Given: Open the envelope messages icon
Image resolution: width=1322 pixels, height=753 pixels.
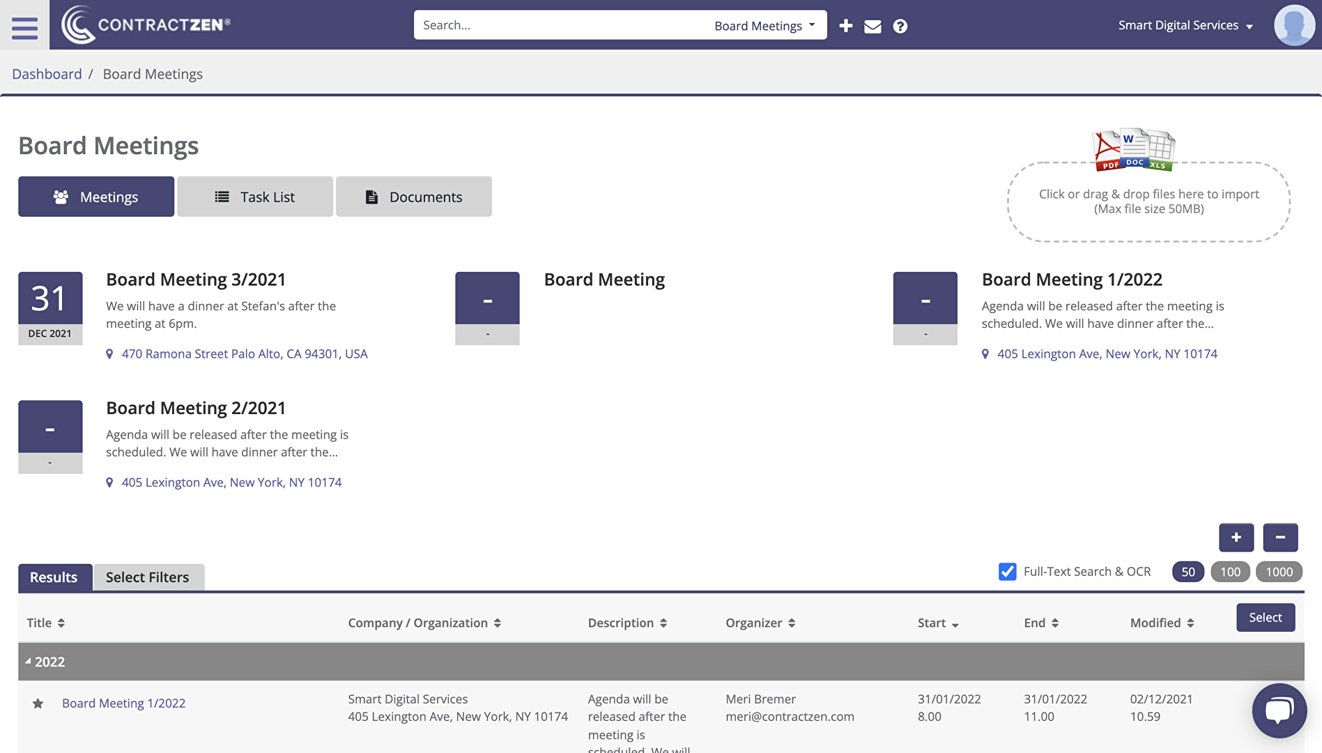Looking at the screenshot, I should pyautogui.click(x=873, y=26).
